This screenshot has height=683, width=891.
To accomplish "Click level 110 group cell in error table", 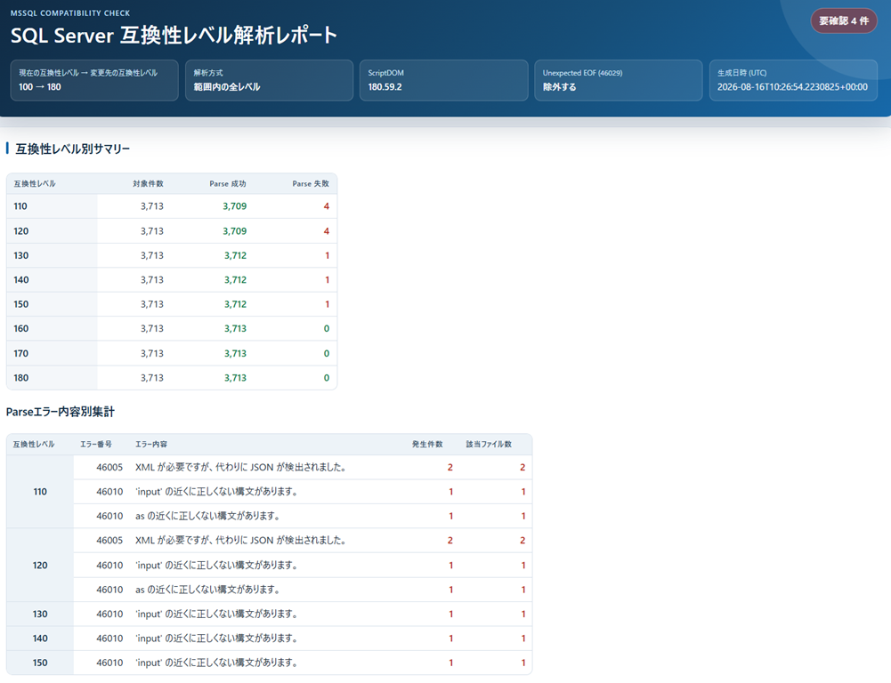I will tap(40, 492).
